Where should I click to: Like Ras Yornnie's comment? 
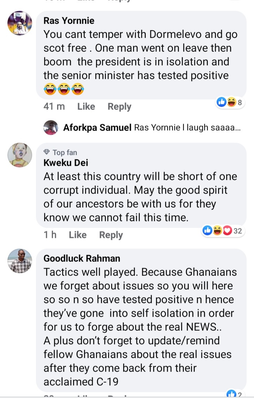86,107
